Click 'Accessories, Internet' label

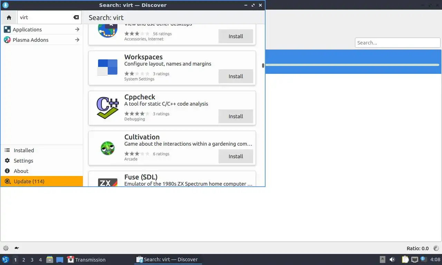144,39
